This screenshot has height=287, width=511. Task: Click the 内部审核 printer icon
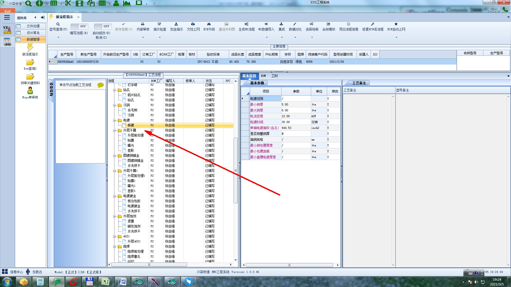coord(143,24)
